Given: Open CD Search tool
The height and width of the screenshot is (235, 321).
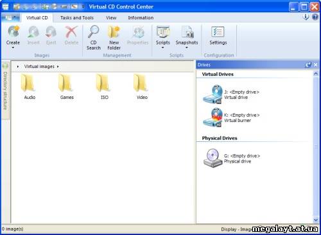Looking at the screenshot, I should pyautogui.click(x=94, y=32).
